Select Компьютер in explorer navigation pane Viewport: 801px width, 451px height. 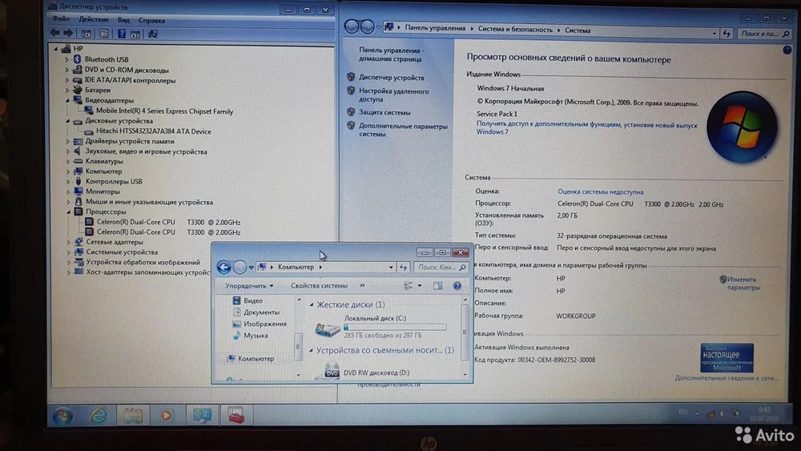256,359
